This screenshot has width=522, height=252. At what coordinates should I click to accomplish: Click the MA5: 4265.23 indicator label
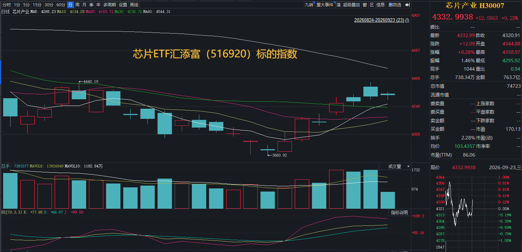[x=43, y=12]
